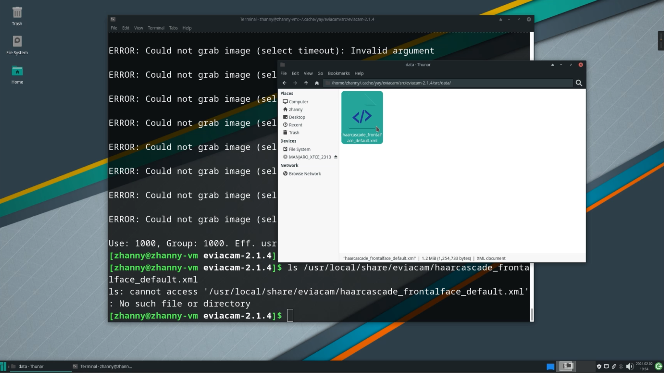Click the Thunar back navigation arrow
The height and width of the screenshot is (373, 664).
pos(284,83)
